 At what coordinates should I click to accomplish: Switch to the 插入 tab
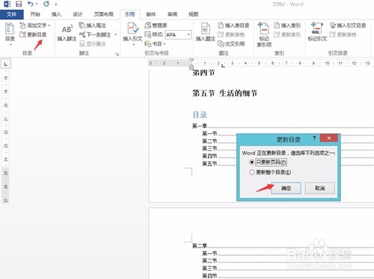click(x=56, y=14)
